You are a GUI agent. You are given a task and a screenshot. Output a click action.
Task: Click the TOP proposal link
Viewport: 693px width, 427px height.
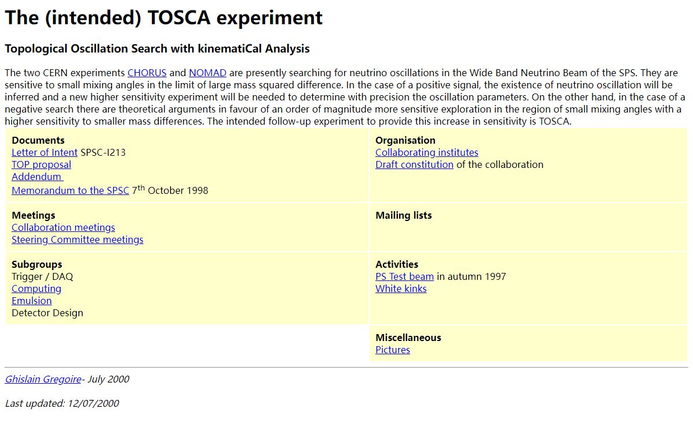click(41, 164)
